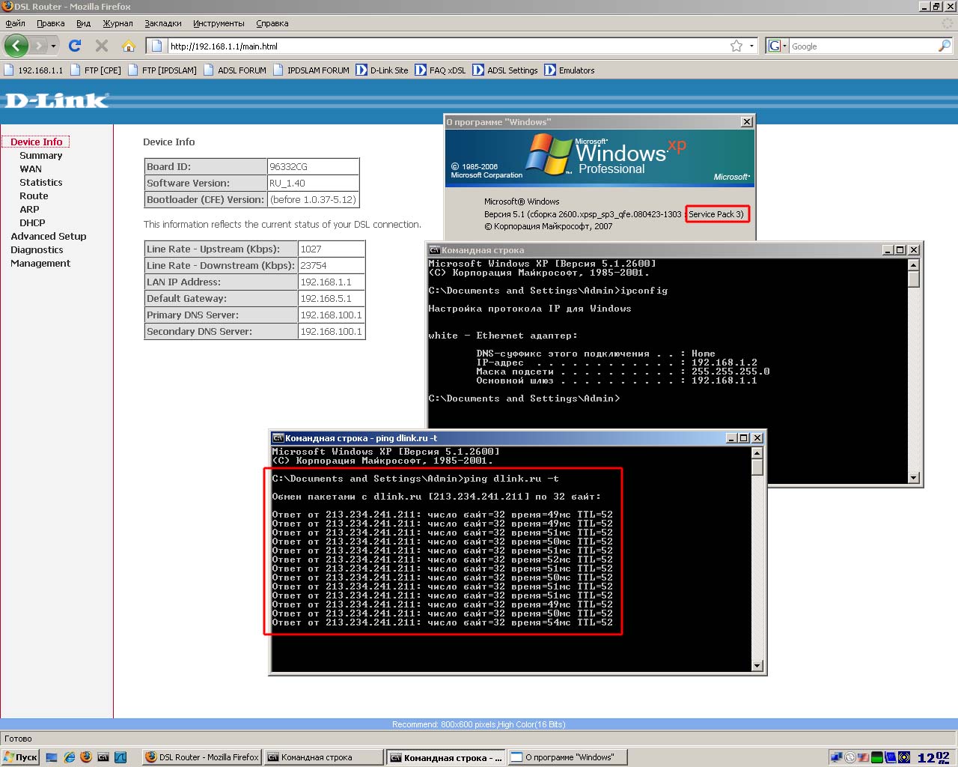Viewport: 958px width, 767px height.
Task: Switch to the О программе Windows taskbar item
Action: [568, 757]
